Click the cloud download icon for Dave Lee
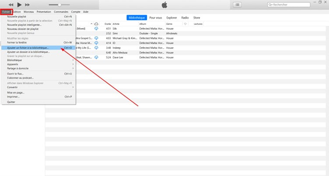329x176 pixels. pyautogui.click(x=96, y=57)
